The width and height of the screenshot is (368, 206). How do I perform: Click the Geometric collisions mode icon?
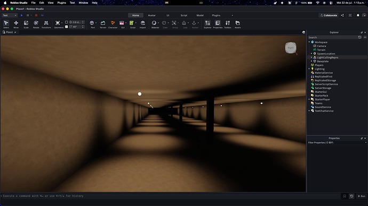click(x=58, y=23)
